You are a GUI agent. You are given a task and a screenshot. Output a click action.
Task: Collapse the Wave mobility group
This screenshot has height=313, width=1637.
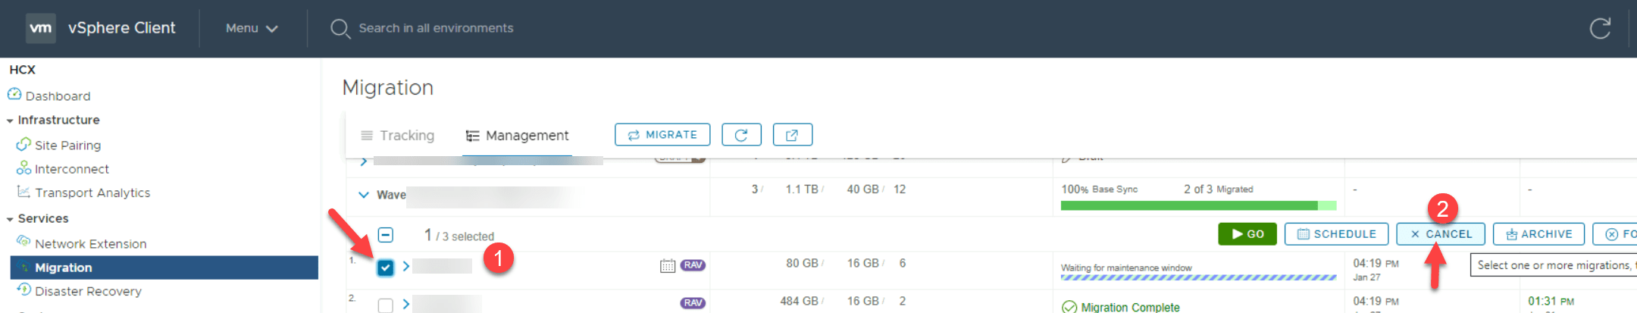coord(364,195)
